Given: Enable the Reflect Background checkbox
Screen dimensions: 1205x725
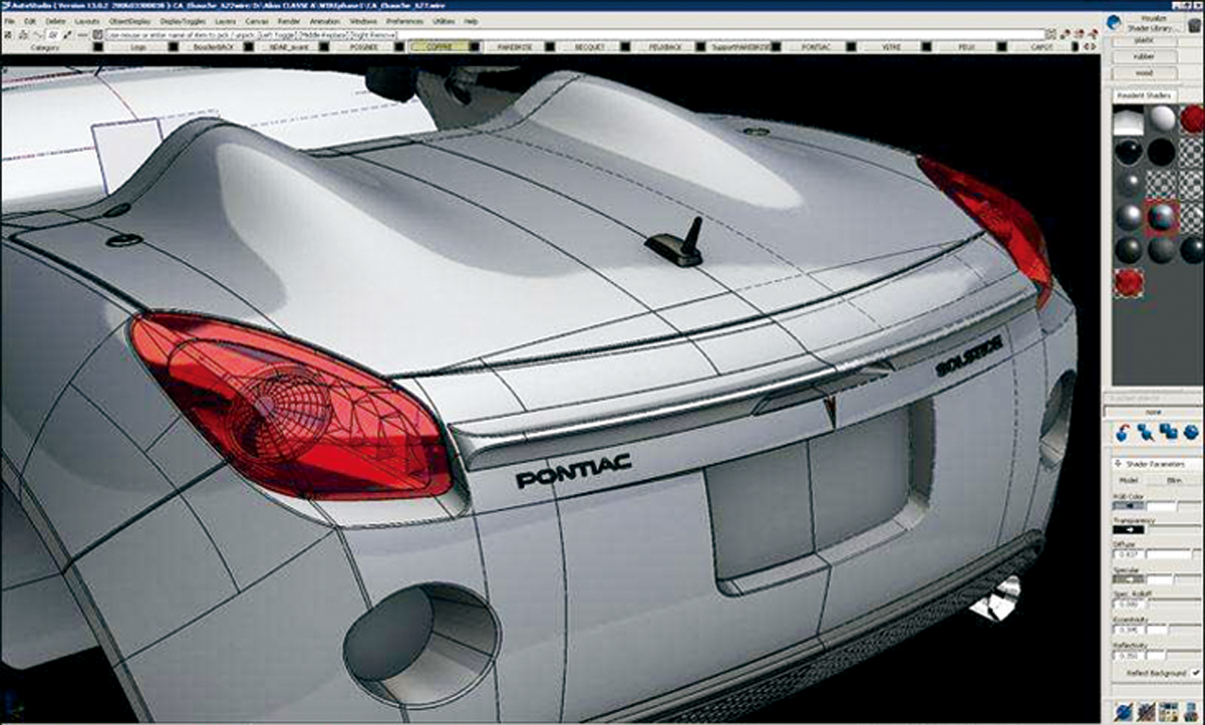Looking at the screenshot, I should [x=1196, y=673].
